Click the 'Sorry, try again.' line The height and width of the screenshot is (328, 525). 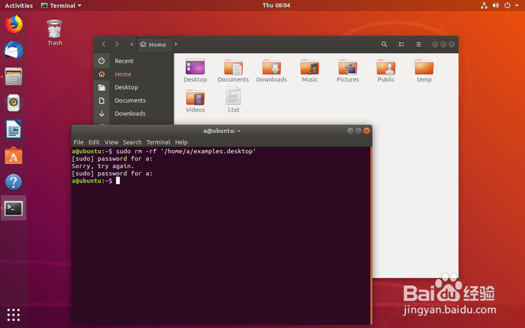click(x=103, y=166)
